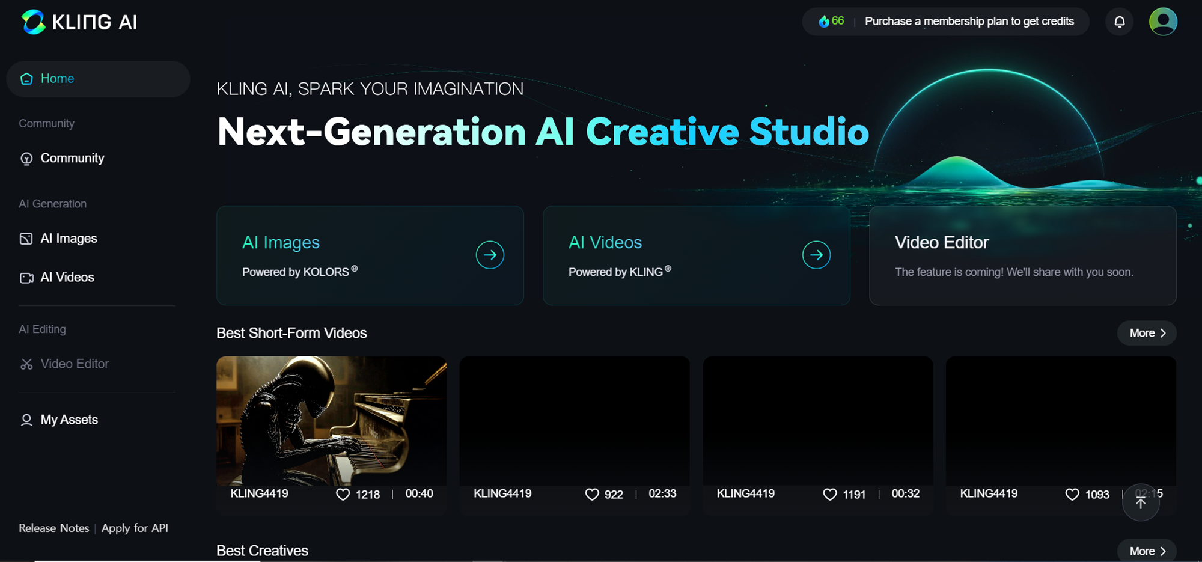Open AI Videos from sidebar menu

(67, 277)
